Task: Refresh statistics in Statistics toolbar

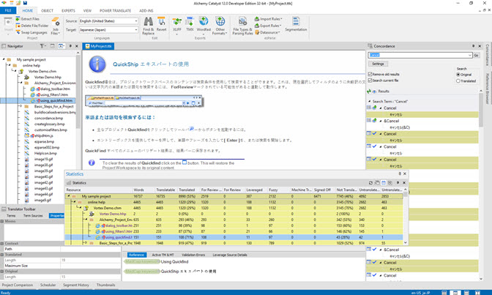Action: [371, 183]
